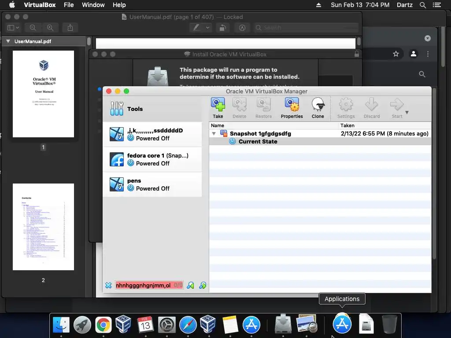Screen dimensions: 451x338
Task: Click the Restore snapshot toolbar icon
Action: 263,108
